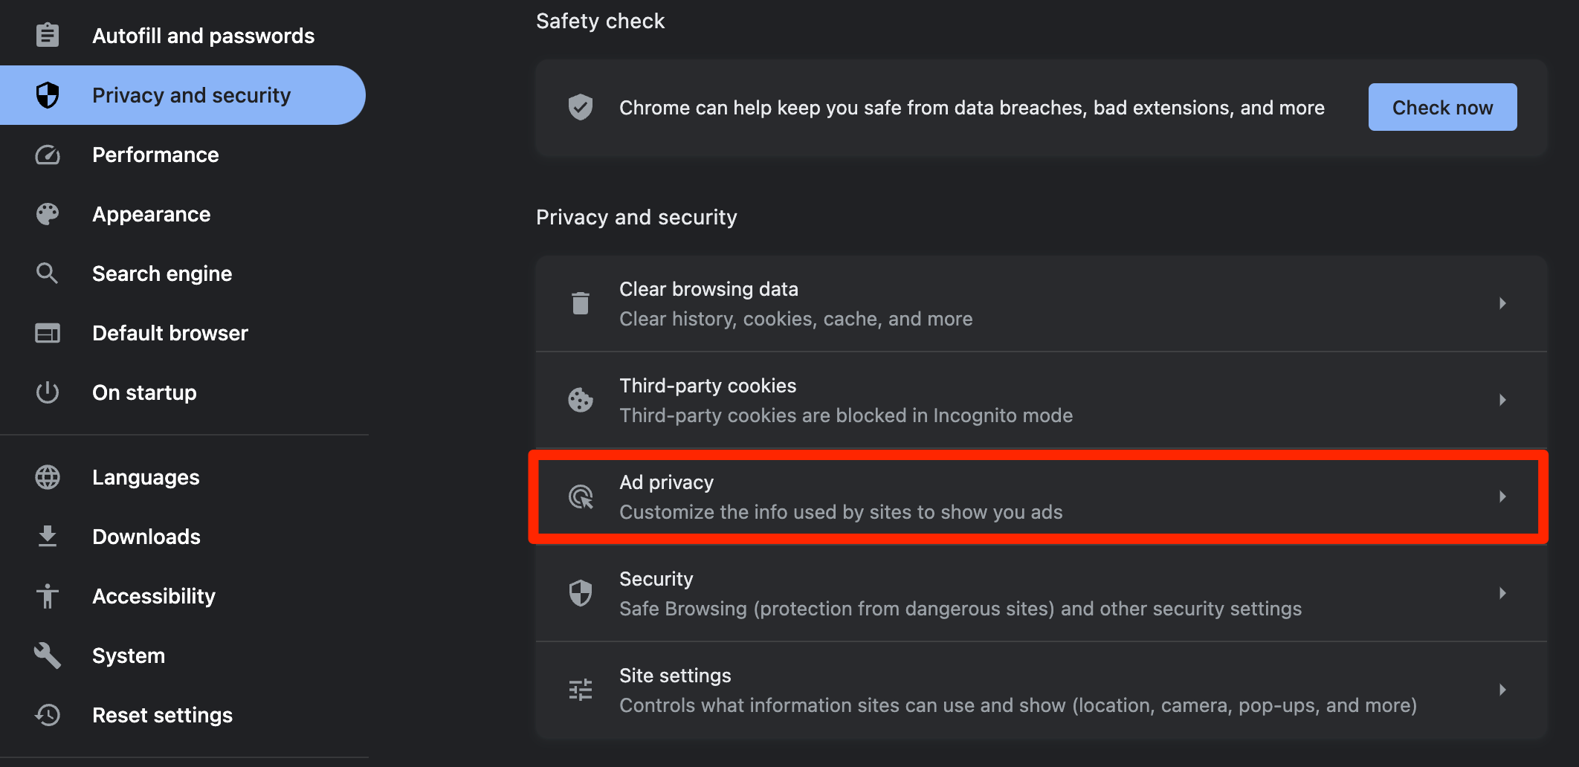Click the On startup power icon

tap(48, 392)
